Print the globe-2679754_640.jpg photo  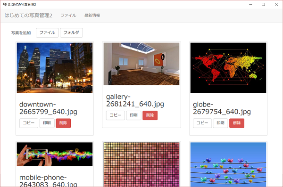[220, 123]
